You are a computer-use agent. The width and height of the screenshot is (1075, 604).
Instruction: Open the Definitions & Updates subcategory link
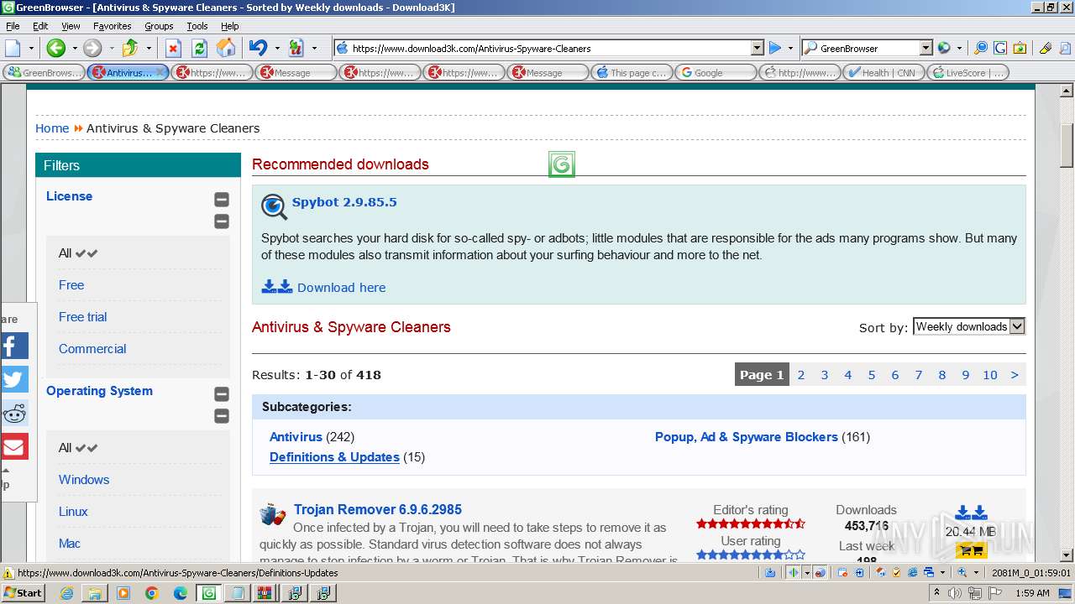[x=334, y=457]
